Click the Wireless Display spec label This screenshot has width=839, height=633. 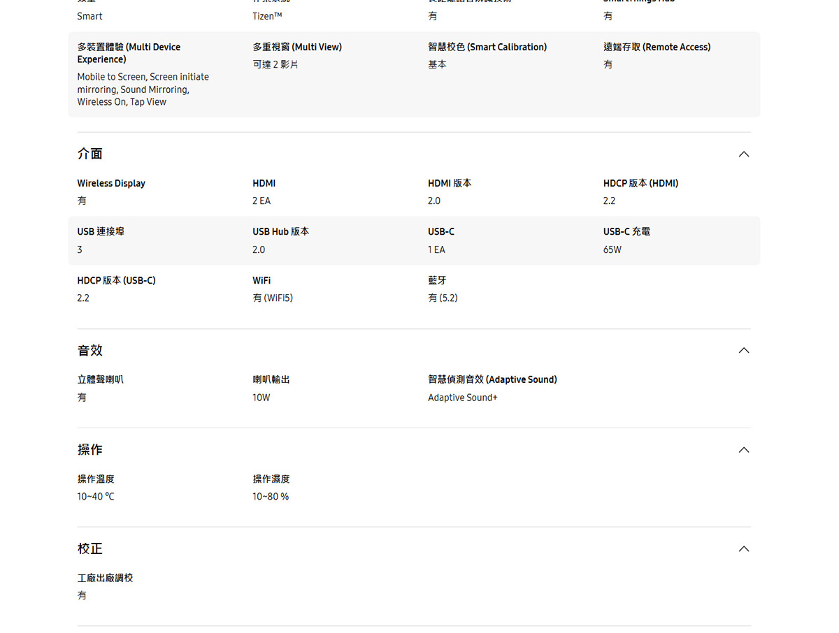coord(111,183)
